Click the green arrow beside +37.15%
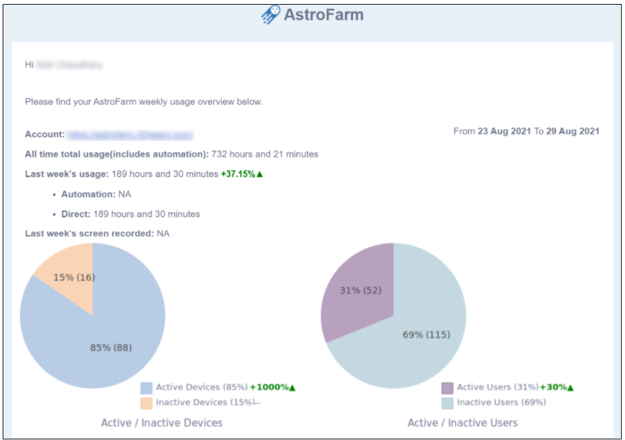The width and height of the screenshot is (625, 440). 260,174
